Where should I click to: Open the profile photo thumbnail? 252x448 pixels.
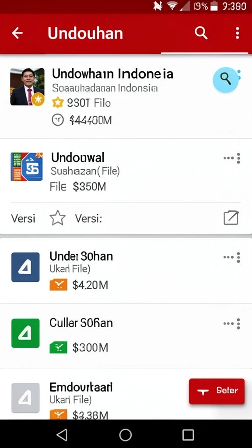click(28, 87)
